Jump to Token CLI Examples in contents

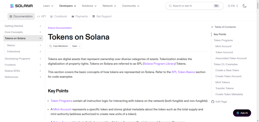pos(226,64)
